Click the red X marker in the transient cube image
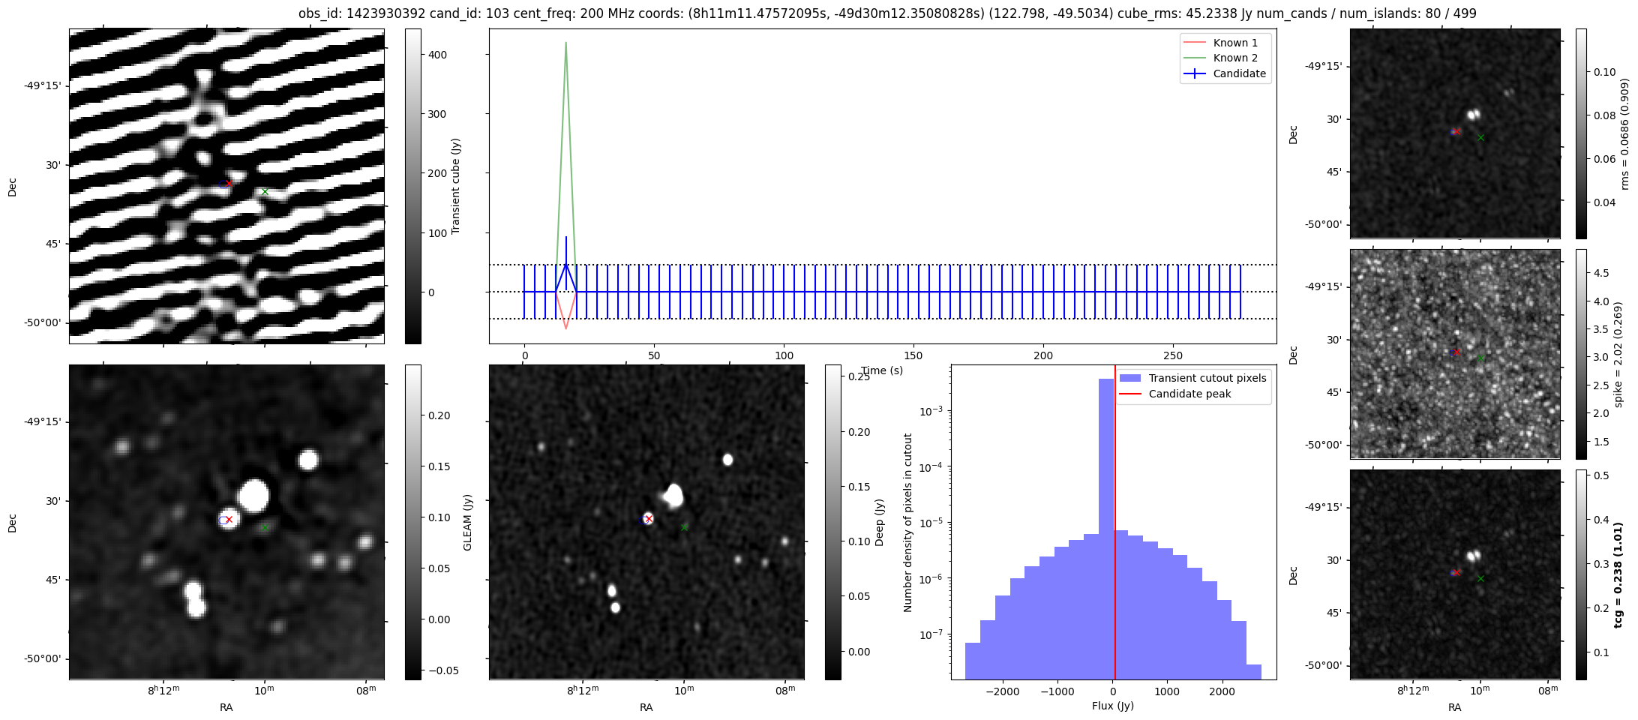Screen dimensions: 1638x720 229,183
